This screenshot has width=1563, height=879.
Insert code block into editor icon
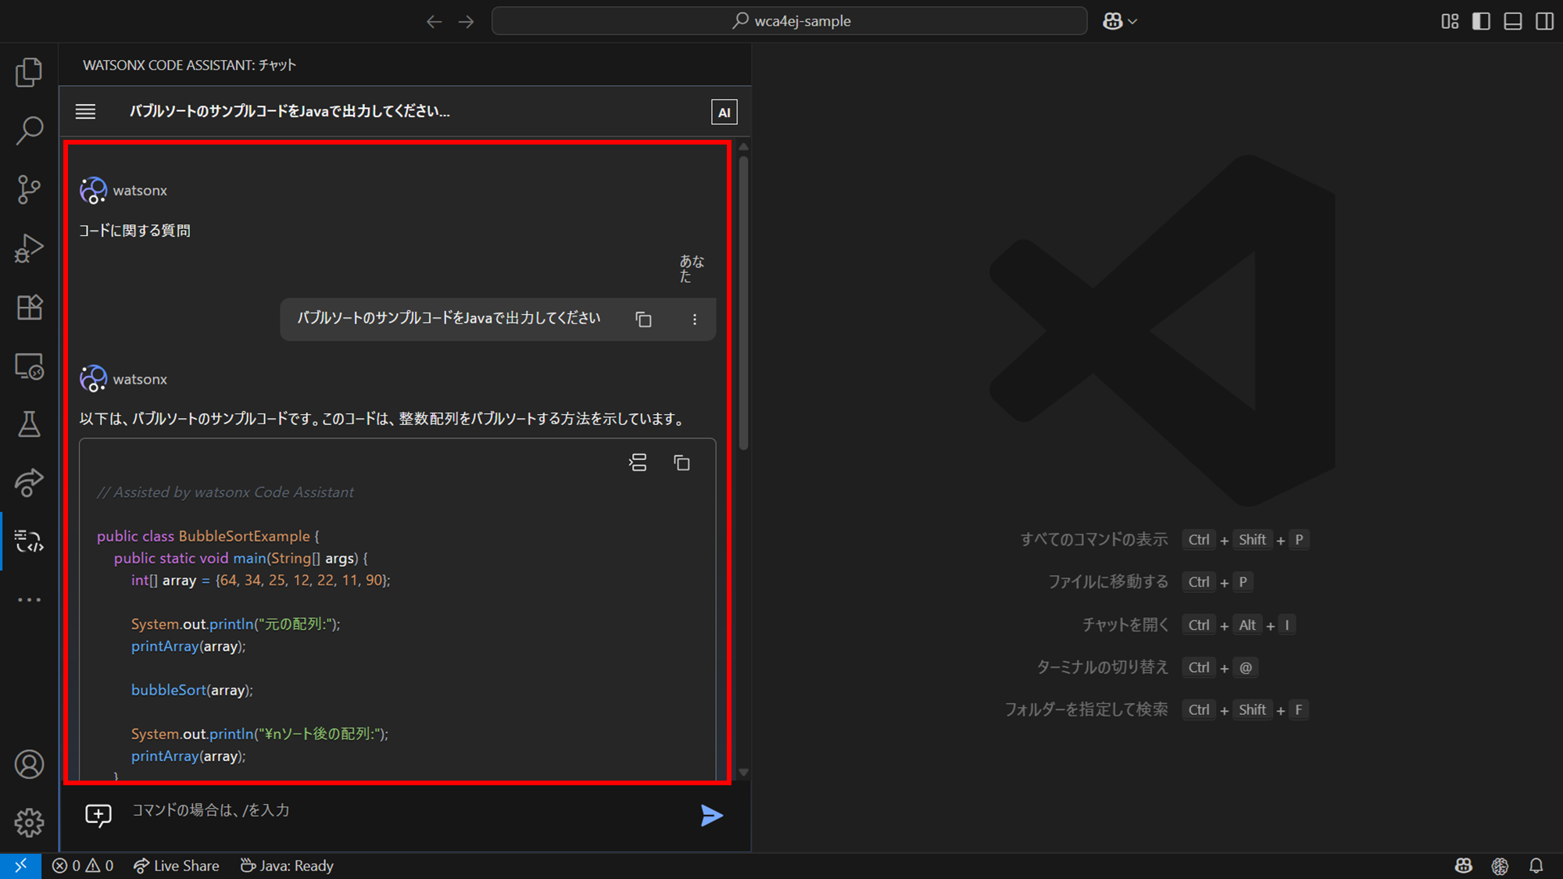638,463
